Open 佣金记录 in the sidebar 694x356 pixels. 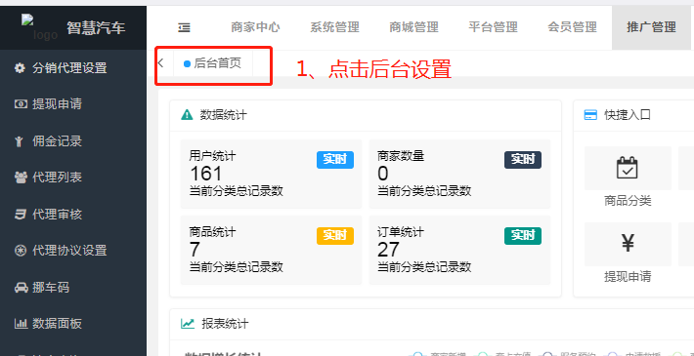click(x=57, y=141)
